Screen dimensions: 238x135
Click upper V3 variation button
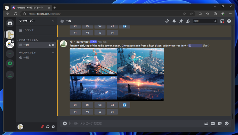tap(100, 33)
